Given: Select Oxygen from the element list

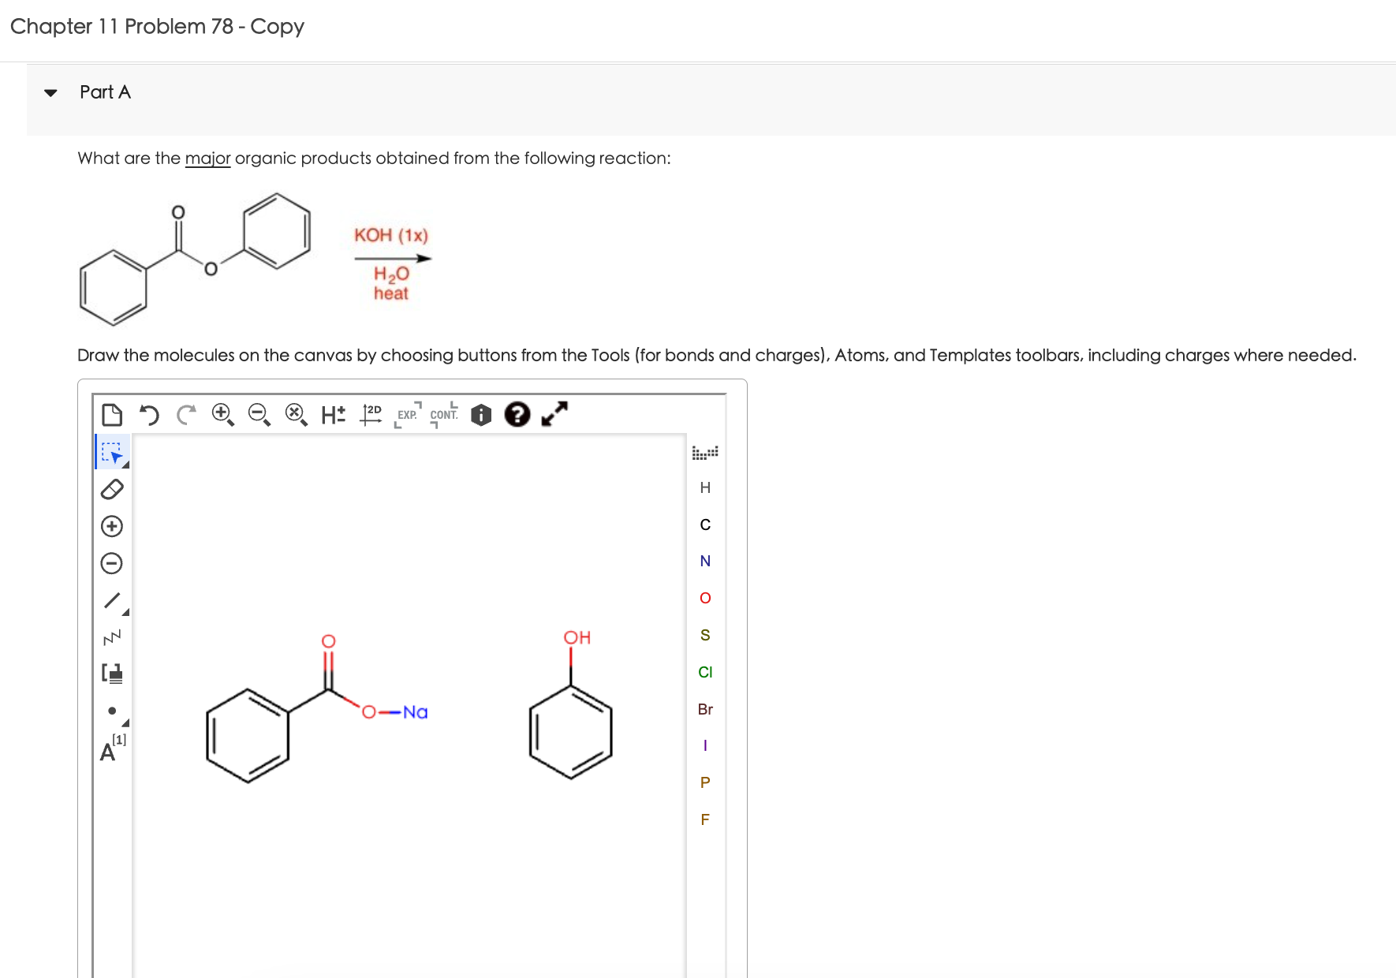Looking at the screenshot, I should (x=705, y=597).
